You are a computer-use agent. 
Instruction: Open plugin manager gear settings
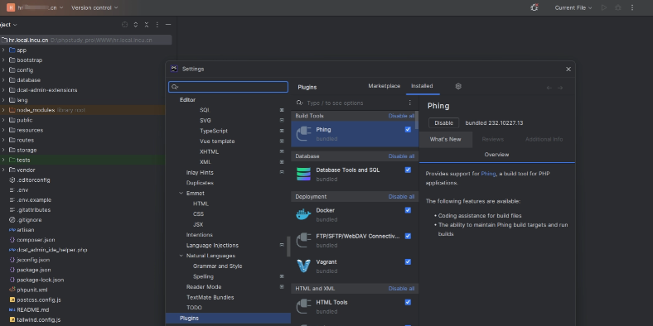point(458,86)
